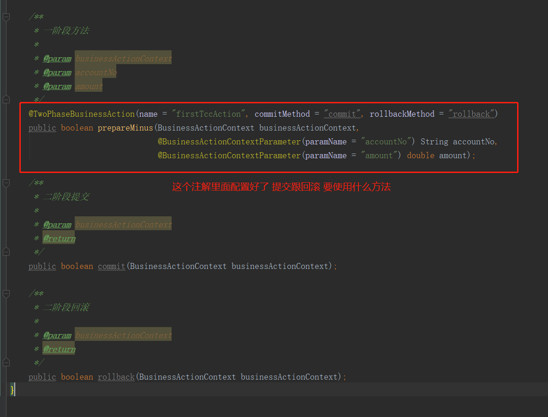Viewport: 548px width, 417px height.
Task: Click the "amount" paramName string
Action: (x=379, y=155)
